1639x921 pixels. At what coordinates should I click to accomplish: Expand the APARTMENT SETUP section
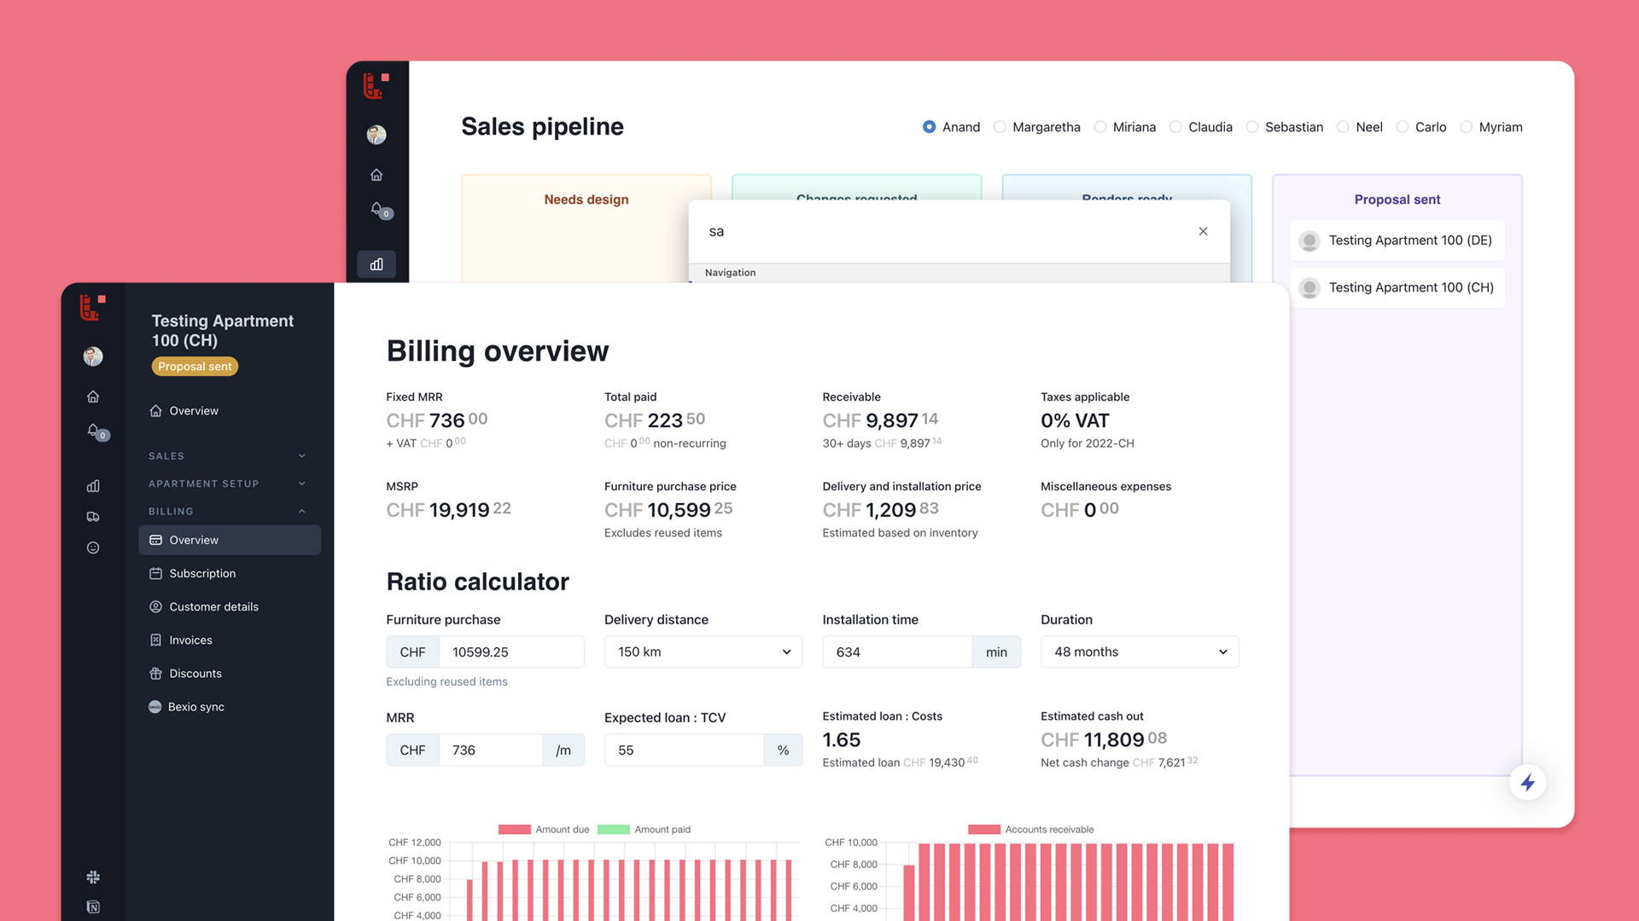click(x=227, y=484)
